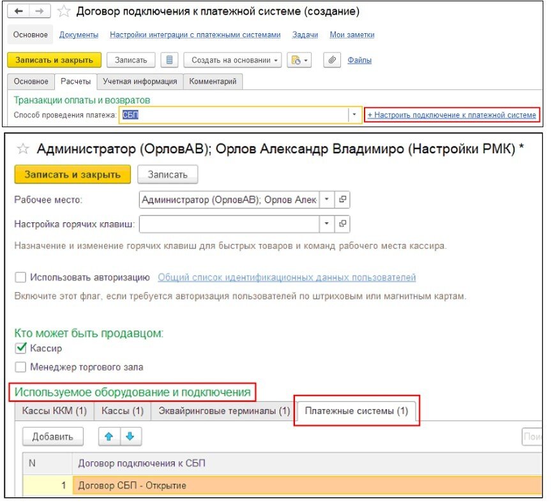
Task: Toggle the Использовать авторизацию checkbox
Action: click(20, 277)
